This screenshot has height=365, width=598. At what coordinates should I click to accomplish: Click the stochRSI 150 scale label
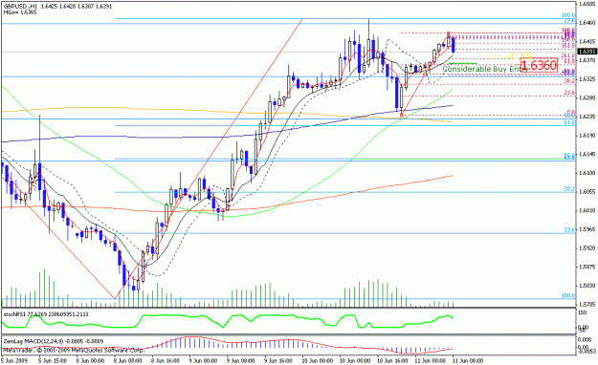[x=583, y=312]
